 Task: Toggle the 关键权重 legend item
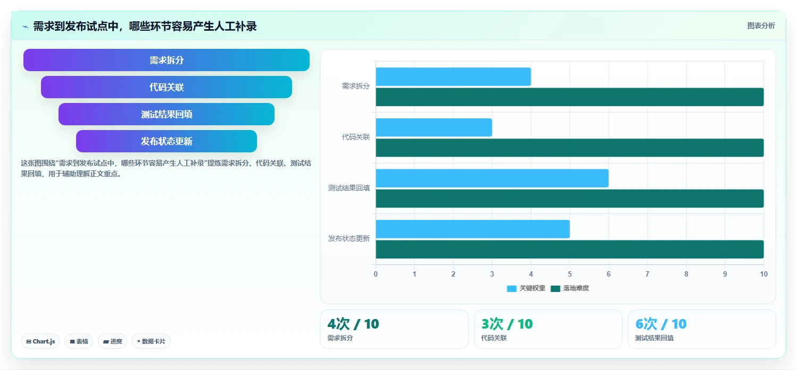[x=526, y=288]
